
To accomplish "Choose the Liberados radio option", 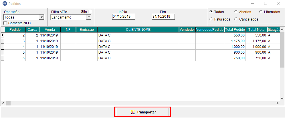I will pyautogui.click(x=261, y=12).
